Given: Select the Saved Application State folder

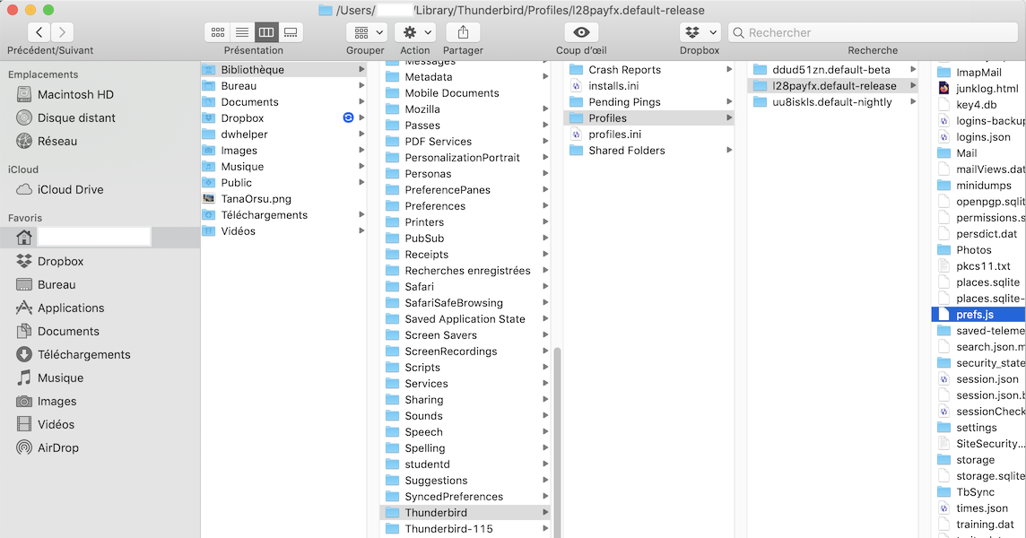Looking at the screenshot, I should (x=465, y=318).
